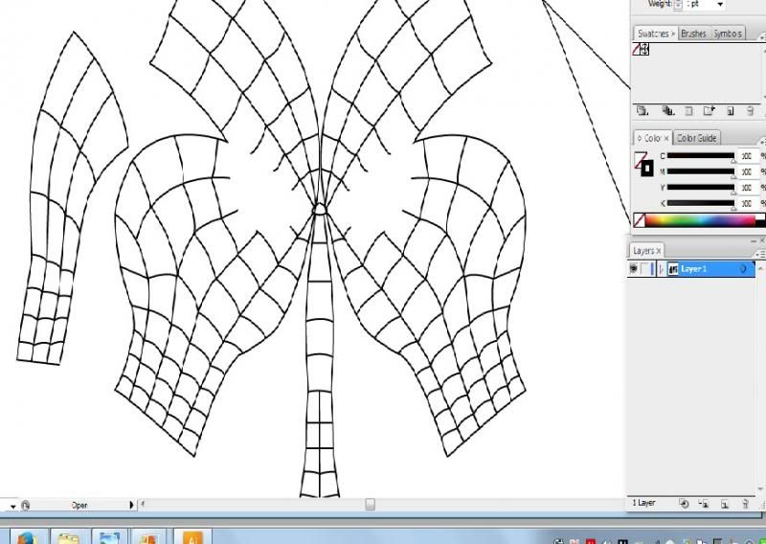766x544 pixels.
Task: Switch to the Brushes tab
Action: pyautogui.click(x=693, y=34)
